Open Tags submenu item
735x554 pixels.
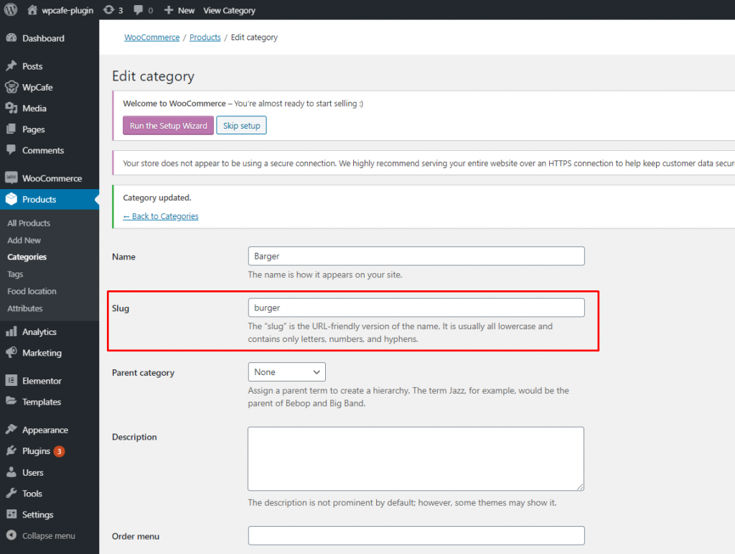tap(15, 274)
